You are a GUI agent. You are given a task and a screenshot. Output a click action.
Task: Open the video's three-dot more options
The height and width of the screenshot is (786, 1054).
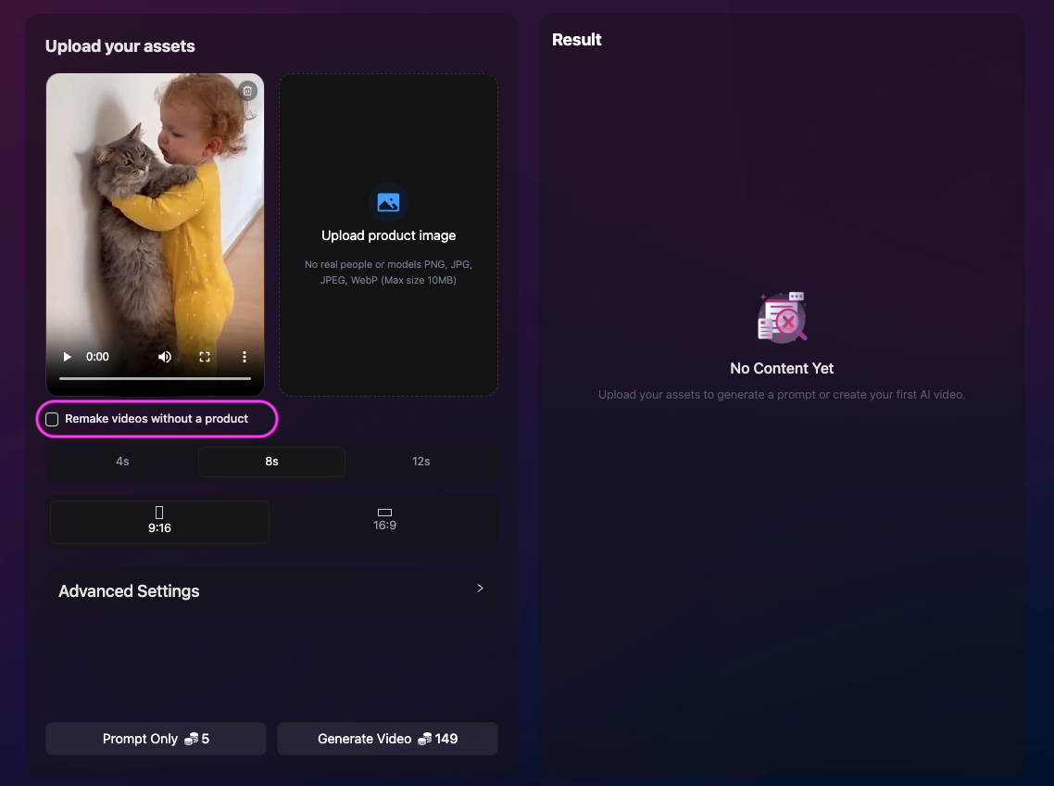pos(245,357)
